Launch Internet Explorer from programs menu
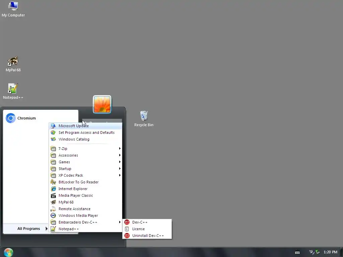343x257 pixels. click(85, 189)
